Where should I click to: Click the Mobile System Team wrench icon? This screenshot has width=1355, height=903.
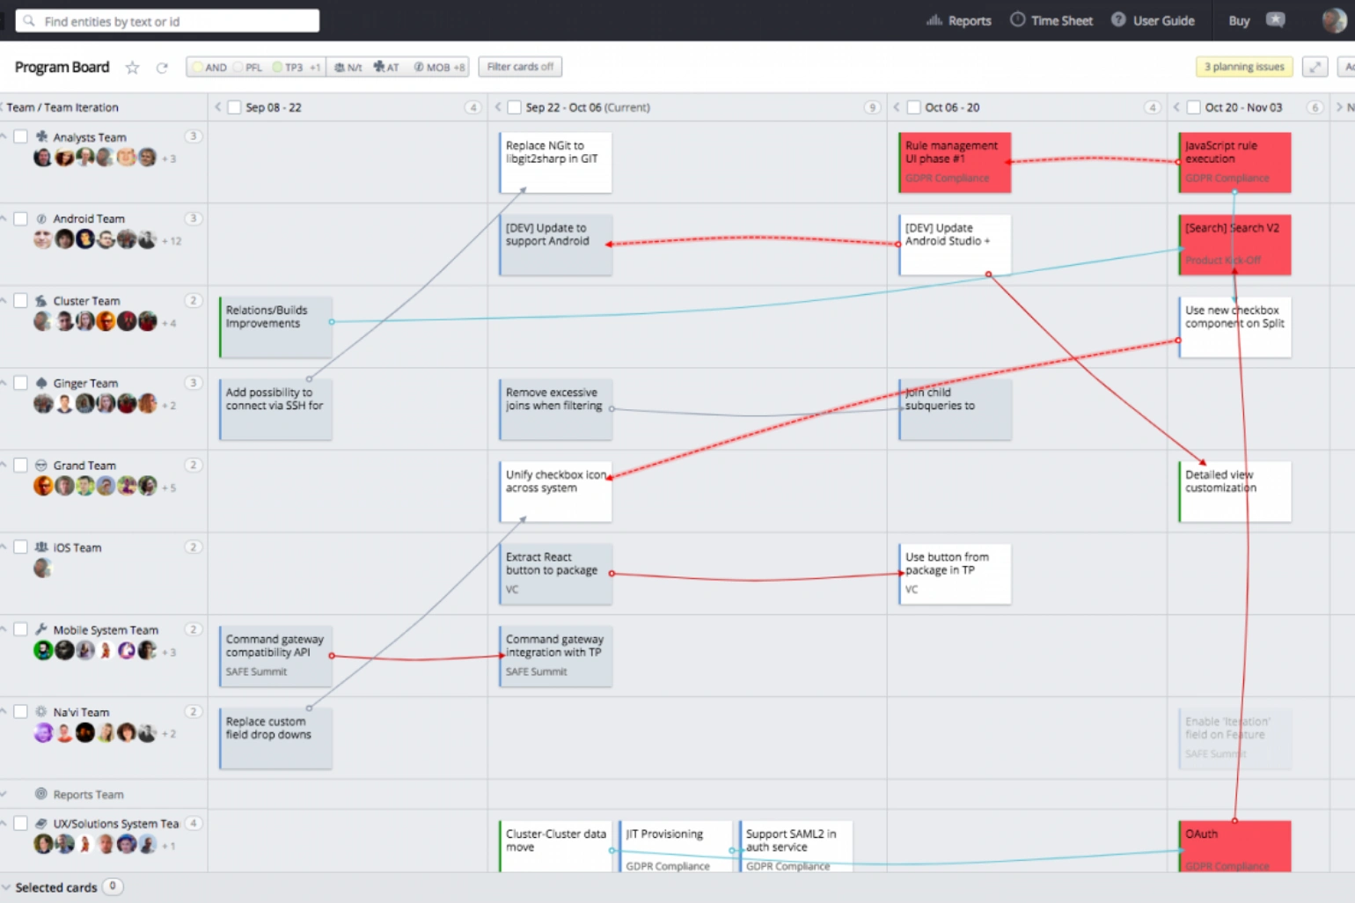(41, 629)
